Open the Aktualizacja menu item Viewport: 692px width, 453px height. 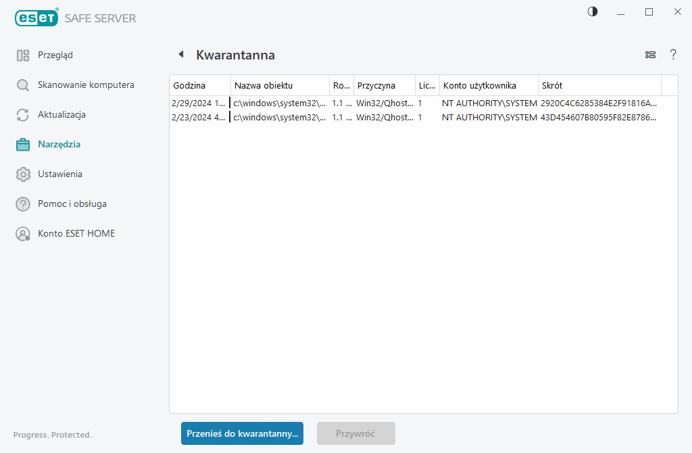(61, 115)
